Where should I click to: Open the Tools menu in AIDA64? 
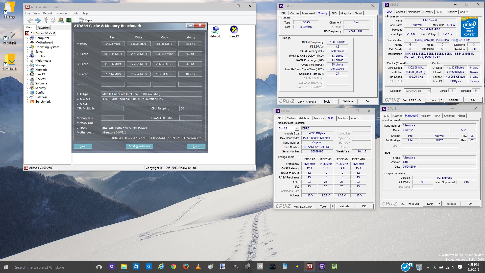[x=75, y=13]
